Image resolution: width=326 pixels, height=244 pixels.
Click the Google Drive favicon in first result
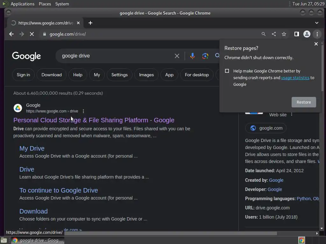click(18, 108)
